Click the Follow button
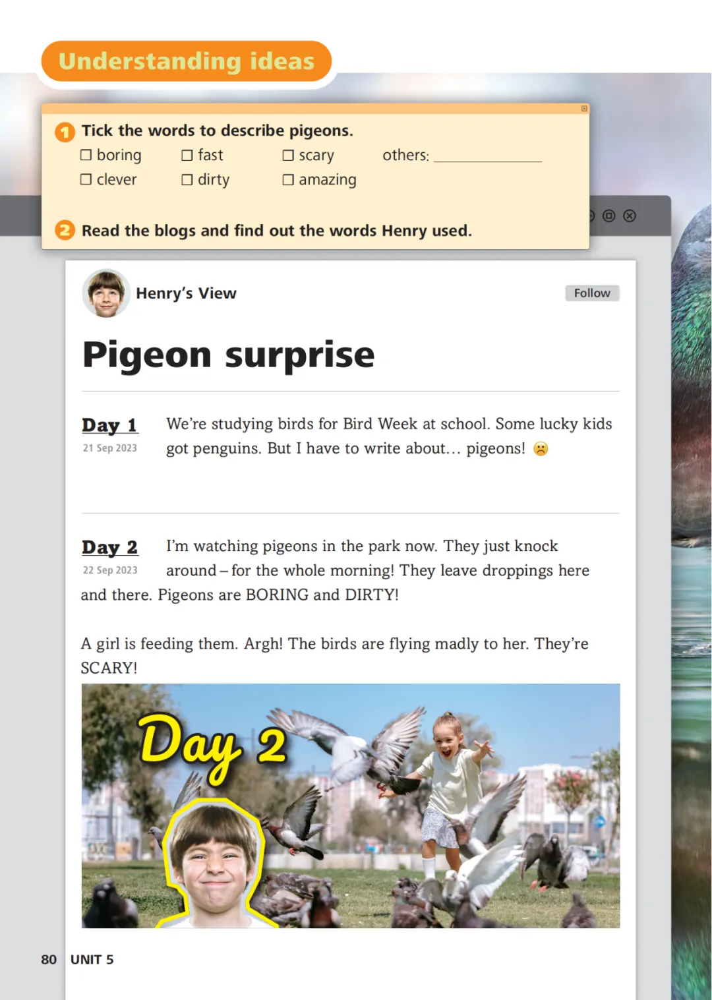This screenshot has height=1000, width=712. [592, 293]
